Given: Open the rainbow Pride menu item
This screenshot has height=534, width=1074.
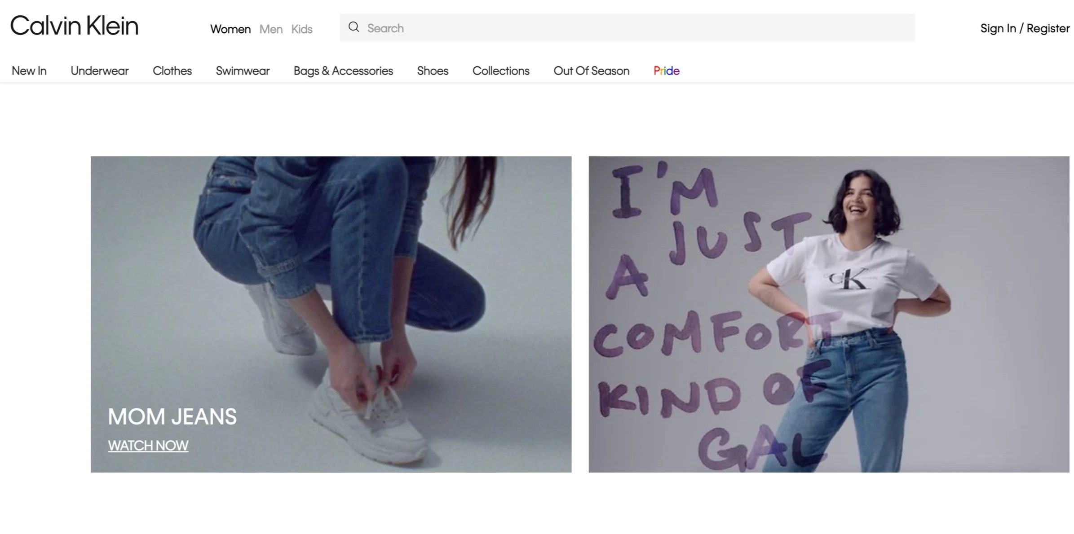Looking at the screenshot, I should 666,71.
